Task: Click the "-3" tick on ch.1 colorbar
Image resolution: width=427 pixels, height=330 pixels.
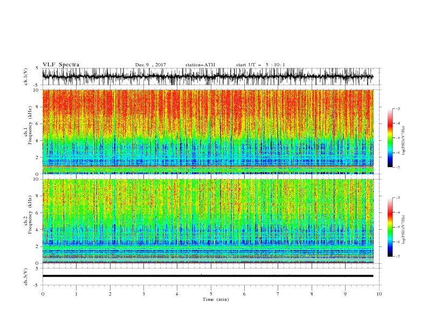Action: tap(397, 108)
